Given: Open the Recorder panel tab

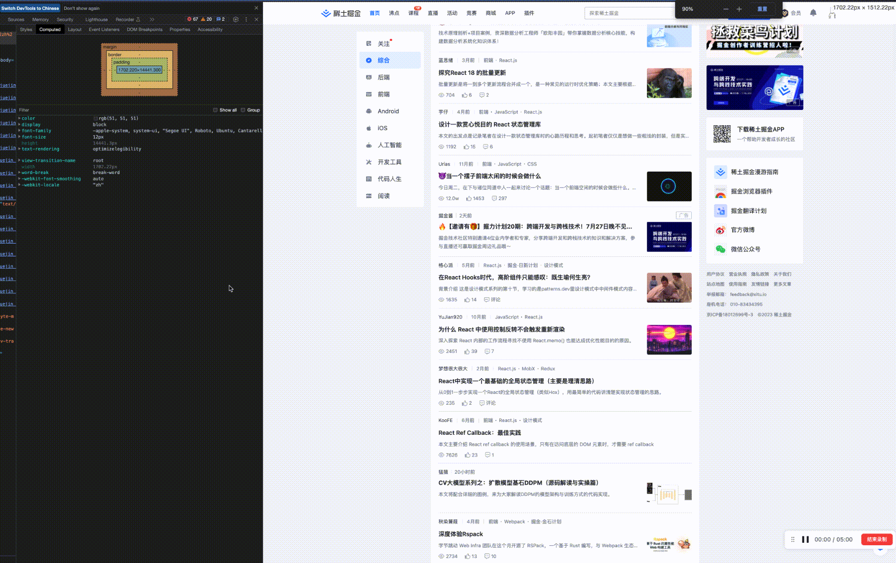Looking at the screenshot, I should click(127, 19).
